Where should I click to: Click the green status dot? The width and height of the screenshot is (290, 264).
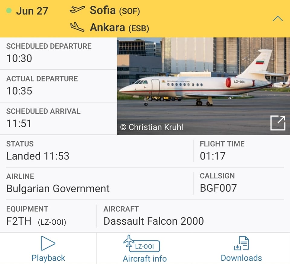9,11
